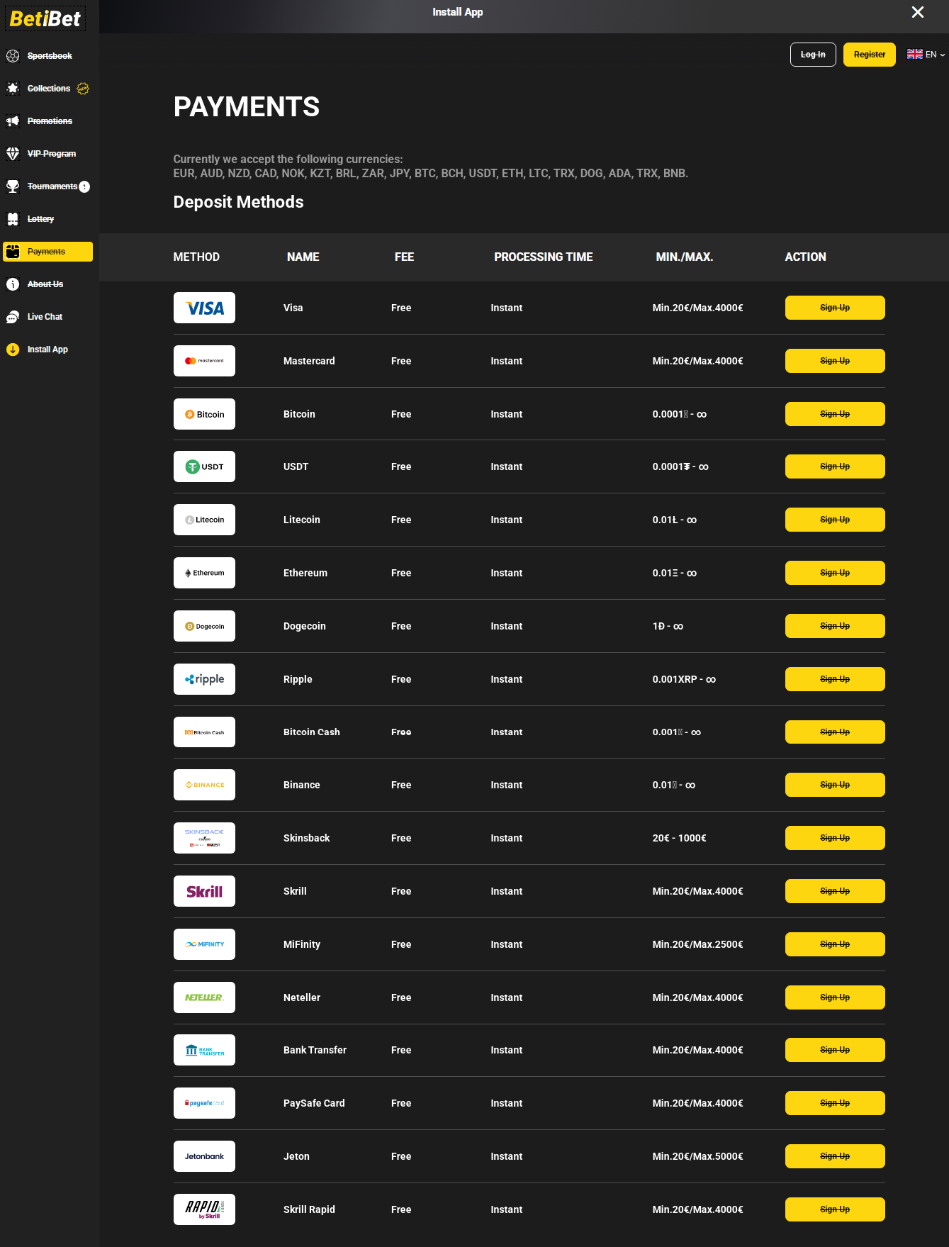
Task: Open Lottery in the sidebar
Action: (x=40, y=219)
